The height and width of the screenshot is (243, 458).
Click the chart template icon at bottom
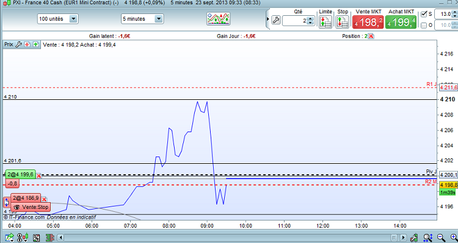click(36, 238)
